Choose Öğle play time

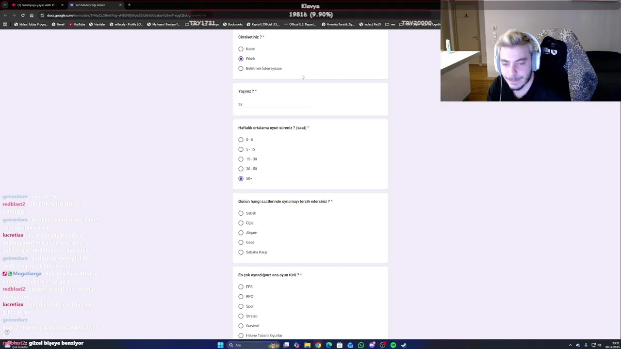point(241,223)
